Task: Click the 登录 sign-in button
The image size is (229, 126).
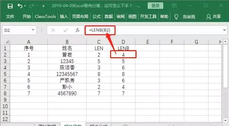Action: pyautogui.click(x=155, y=6)
